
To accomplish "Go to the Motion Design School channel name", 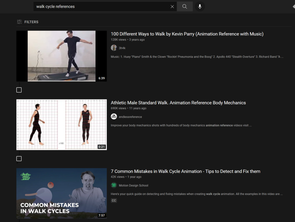I will coord(133,185).
